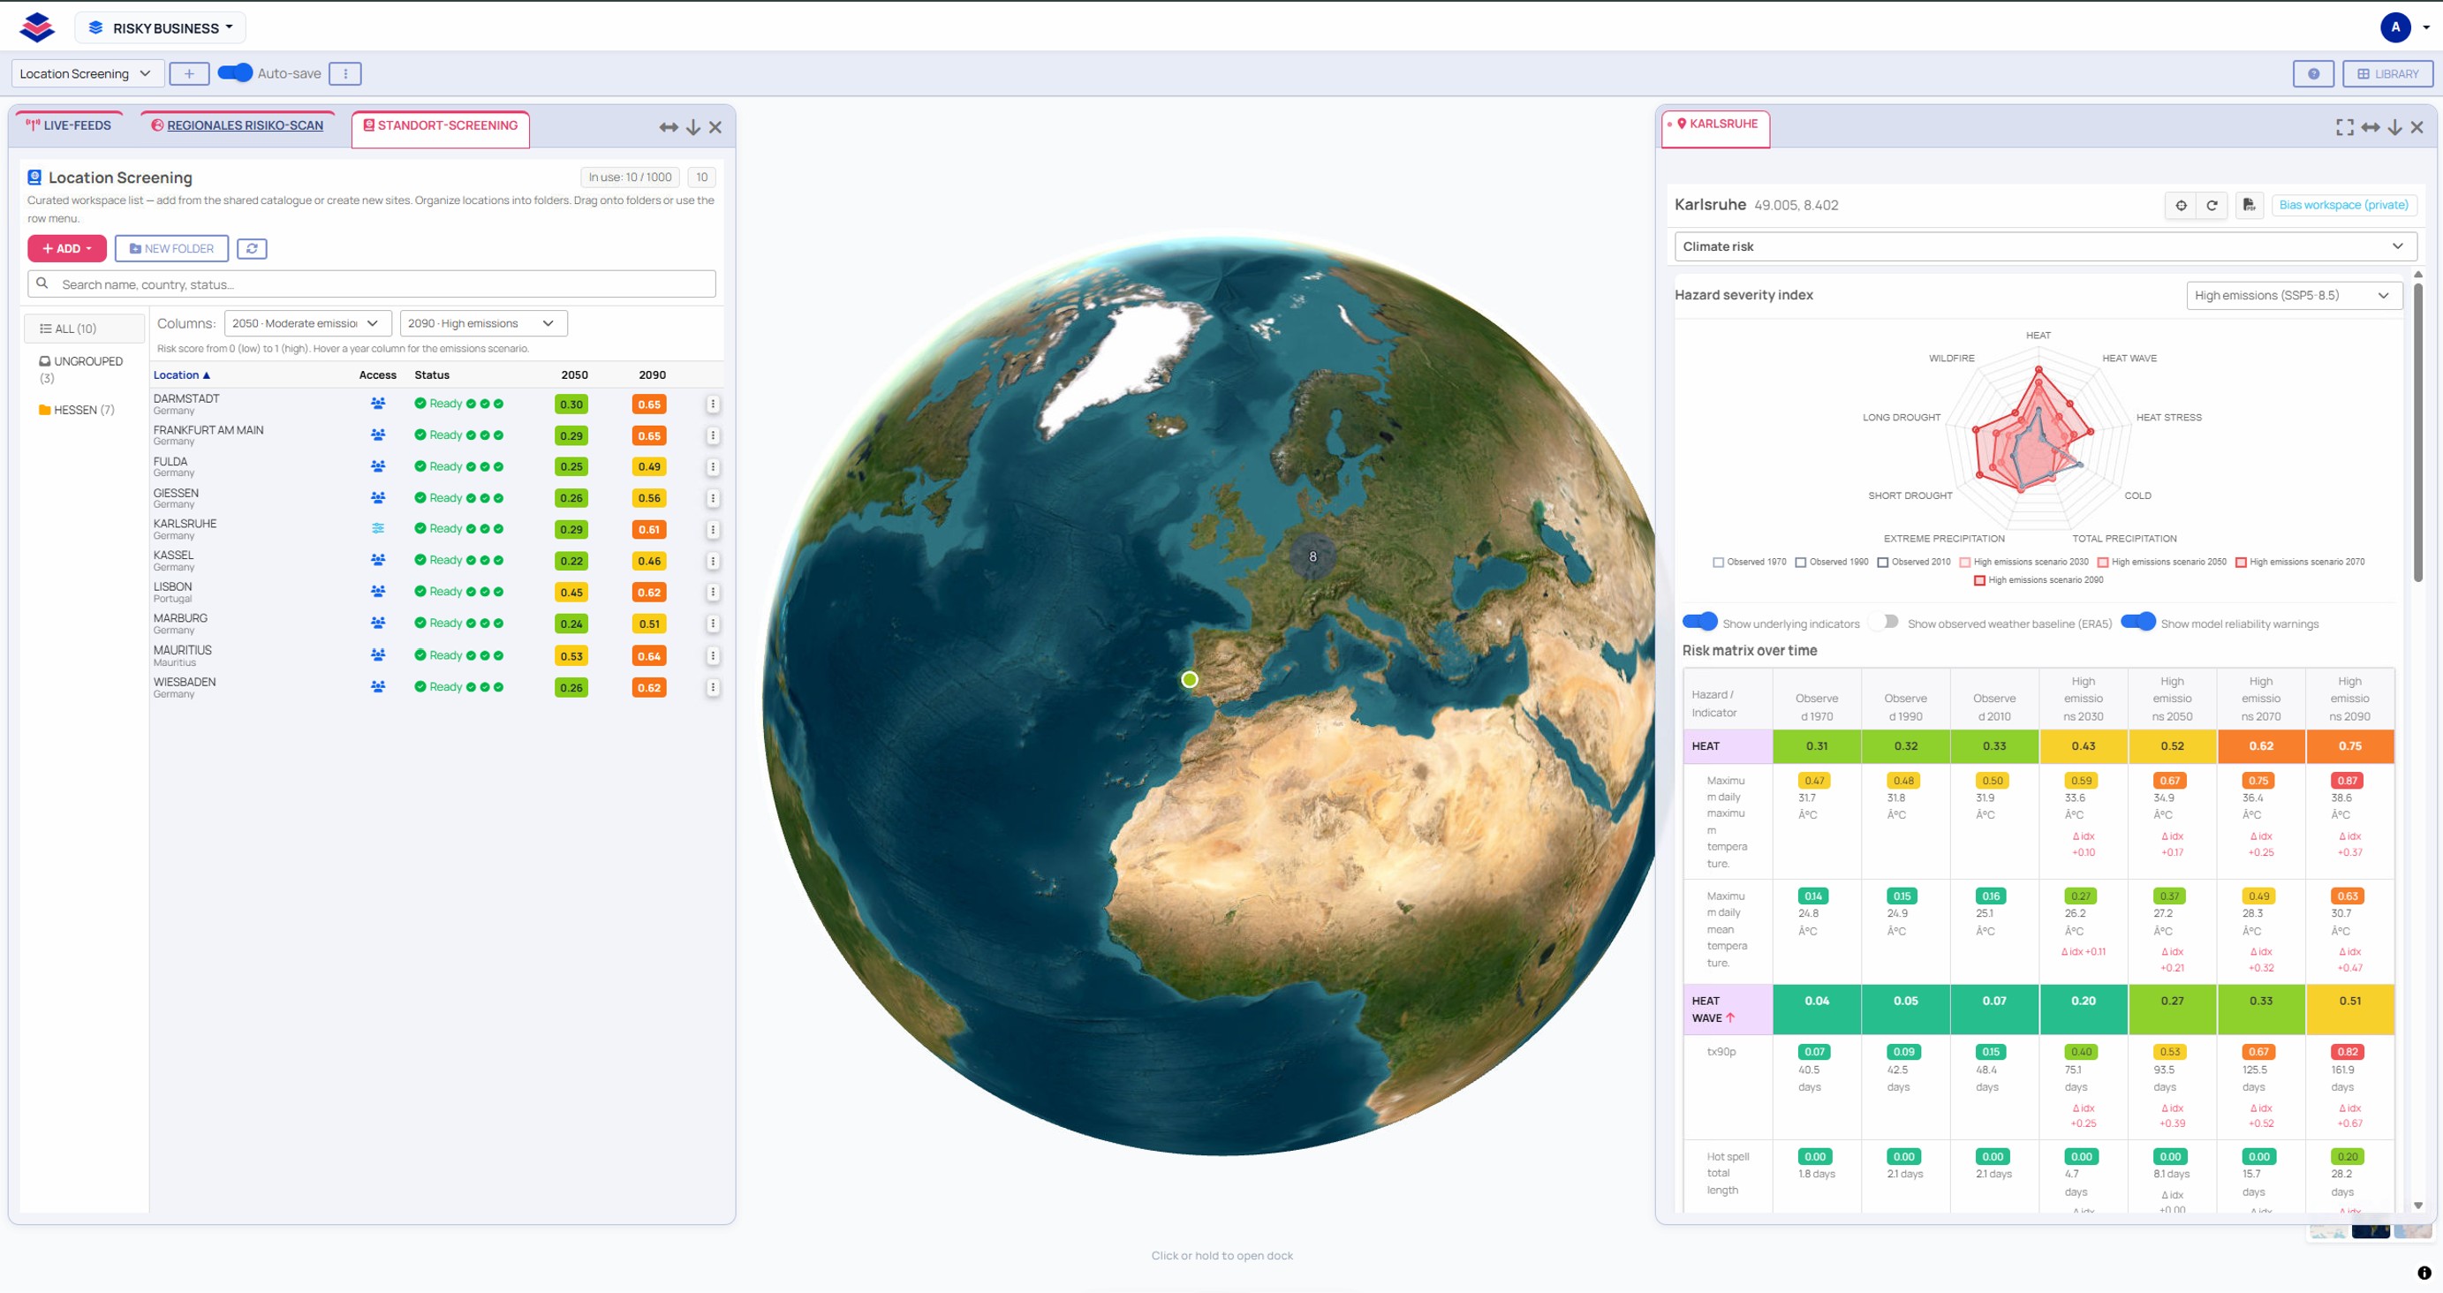This screenshot has width=2443, height=1293.
Task: Open the RISKY BUSINESS workspace dropdown
Action: click(x=160, y=27)
